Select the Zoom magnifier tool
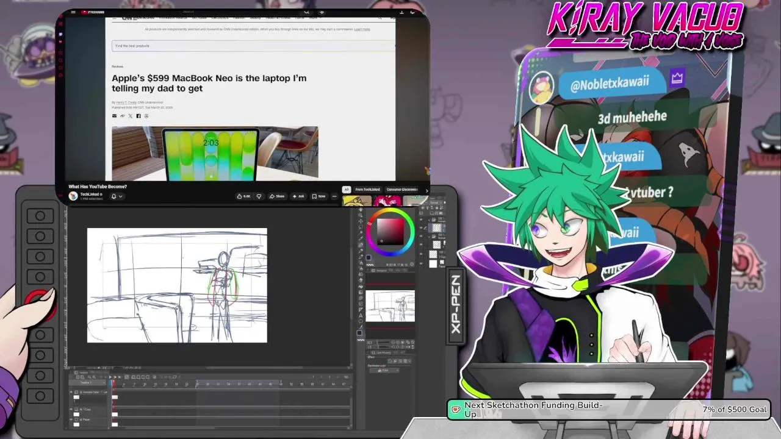Image resolution: width=781 pixels, height=439 pixels. point(361,215)
